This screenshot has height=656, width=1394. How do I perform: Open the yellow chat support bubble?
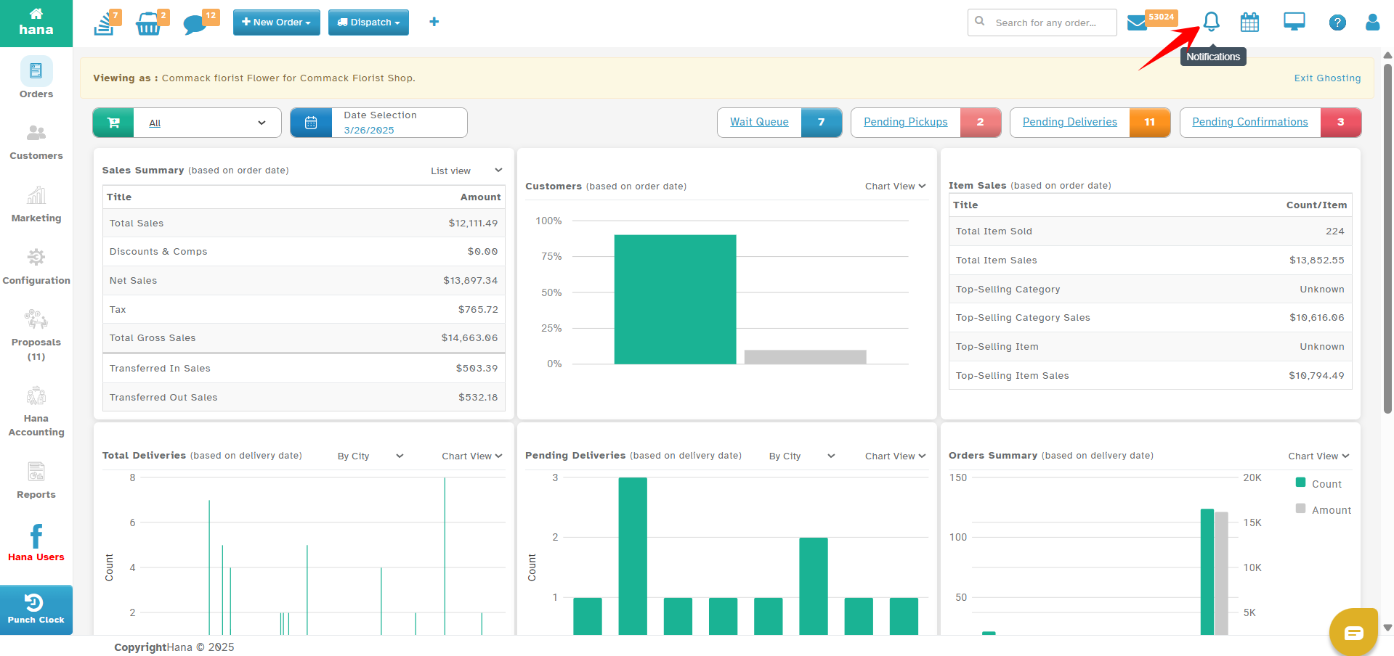(1353, 633)
